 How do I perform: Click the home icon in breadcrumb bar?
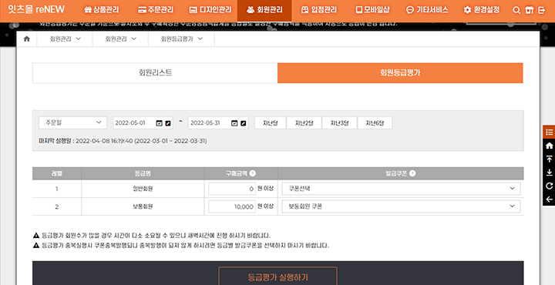coord(26,39)
